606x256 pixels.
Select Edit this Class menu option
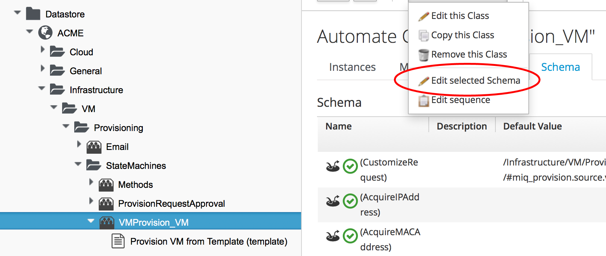460,16
